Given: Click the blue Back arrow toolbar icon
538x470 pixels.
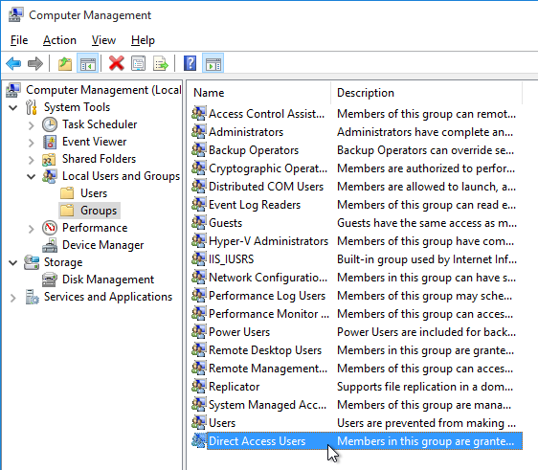Looking at the screenshot, I should point(13,63).
